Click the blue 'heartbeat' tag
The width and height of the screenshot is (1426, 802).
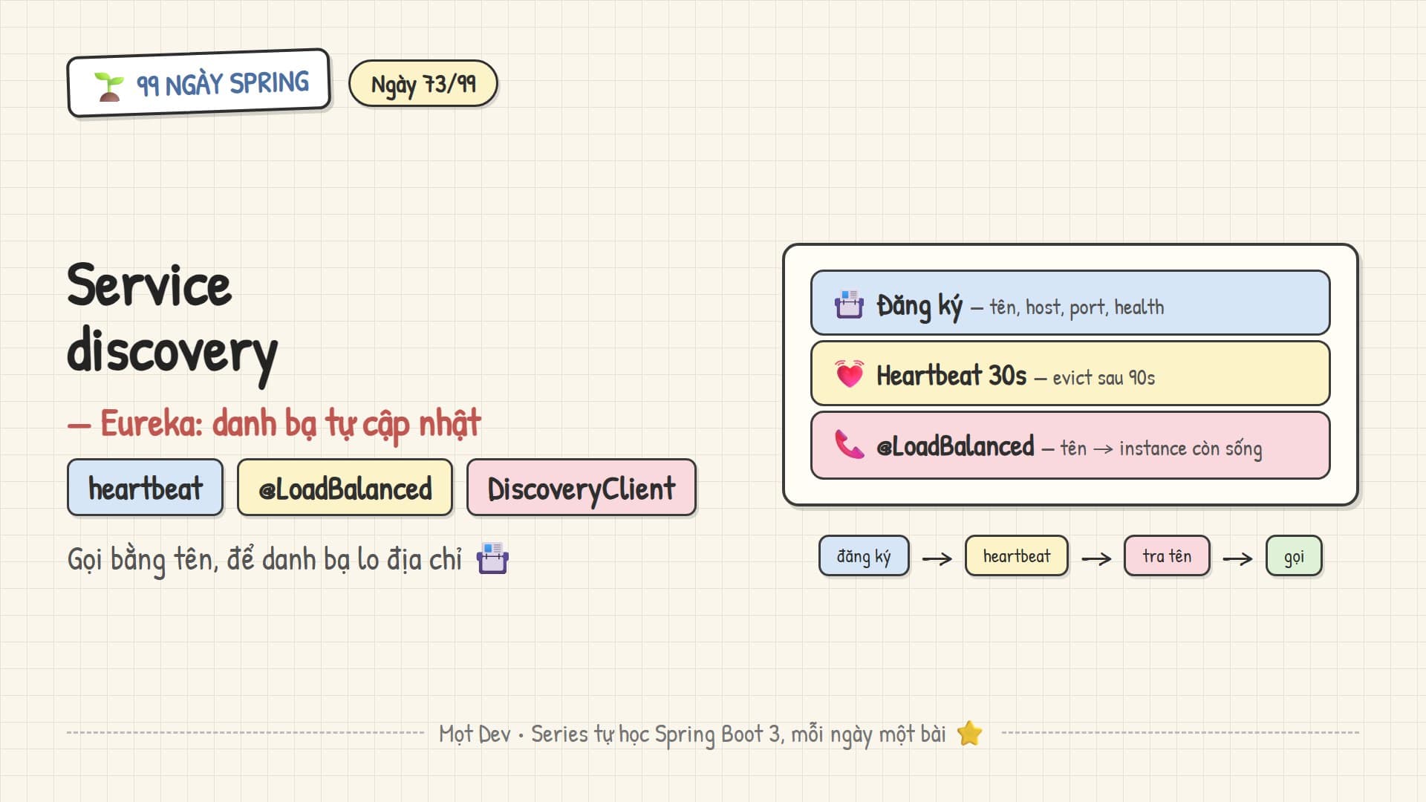pos(145,488)
